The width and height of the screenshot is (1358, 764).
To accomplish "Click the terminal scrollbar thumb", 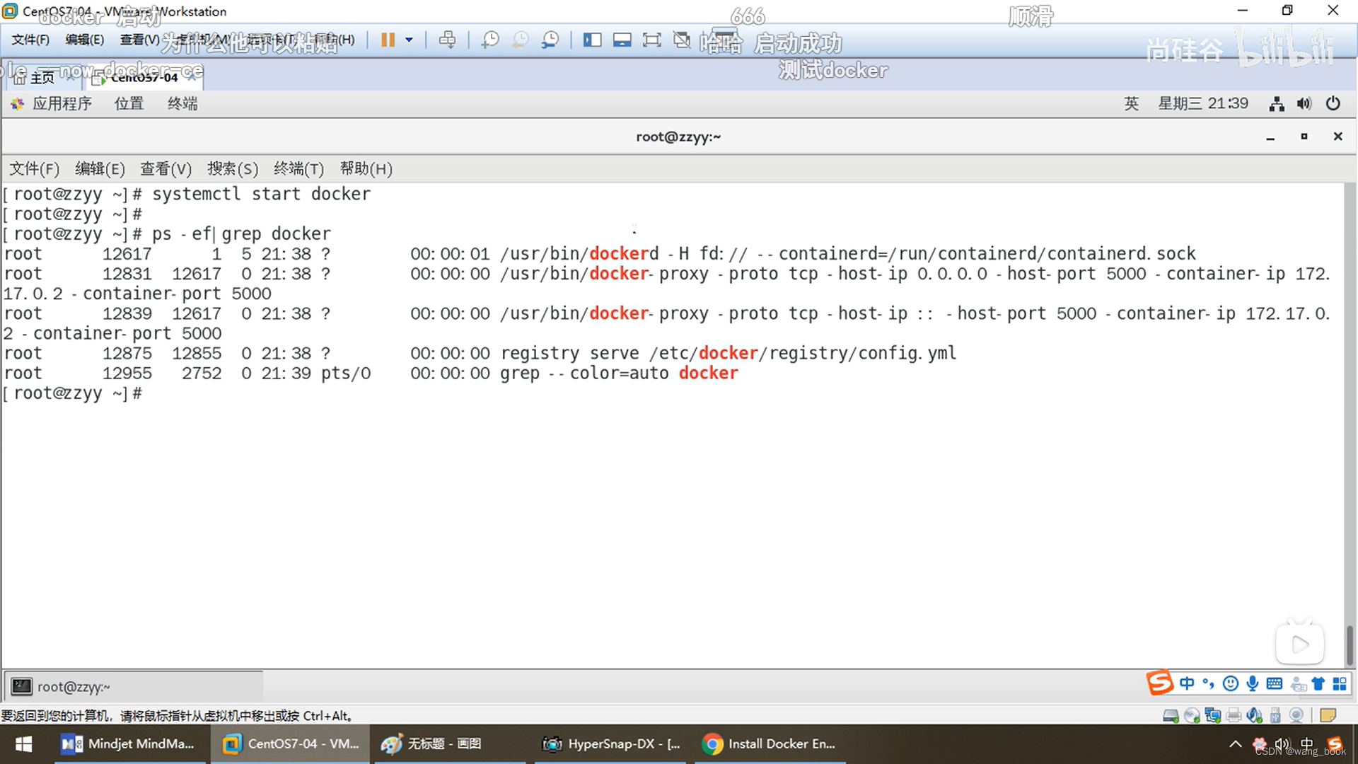I will click(x=1350, y=644).
